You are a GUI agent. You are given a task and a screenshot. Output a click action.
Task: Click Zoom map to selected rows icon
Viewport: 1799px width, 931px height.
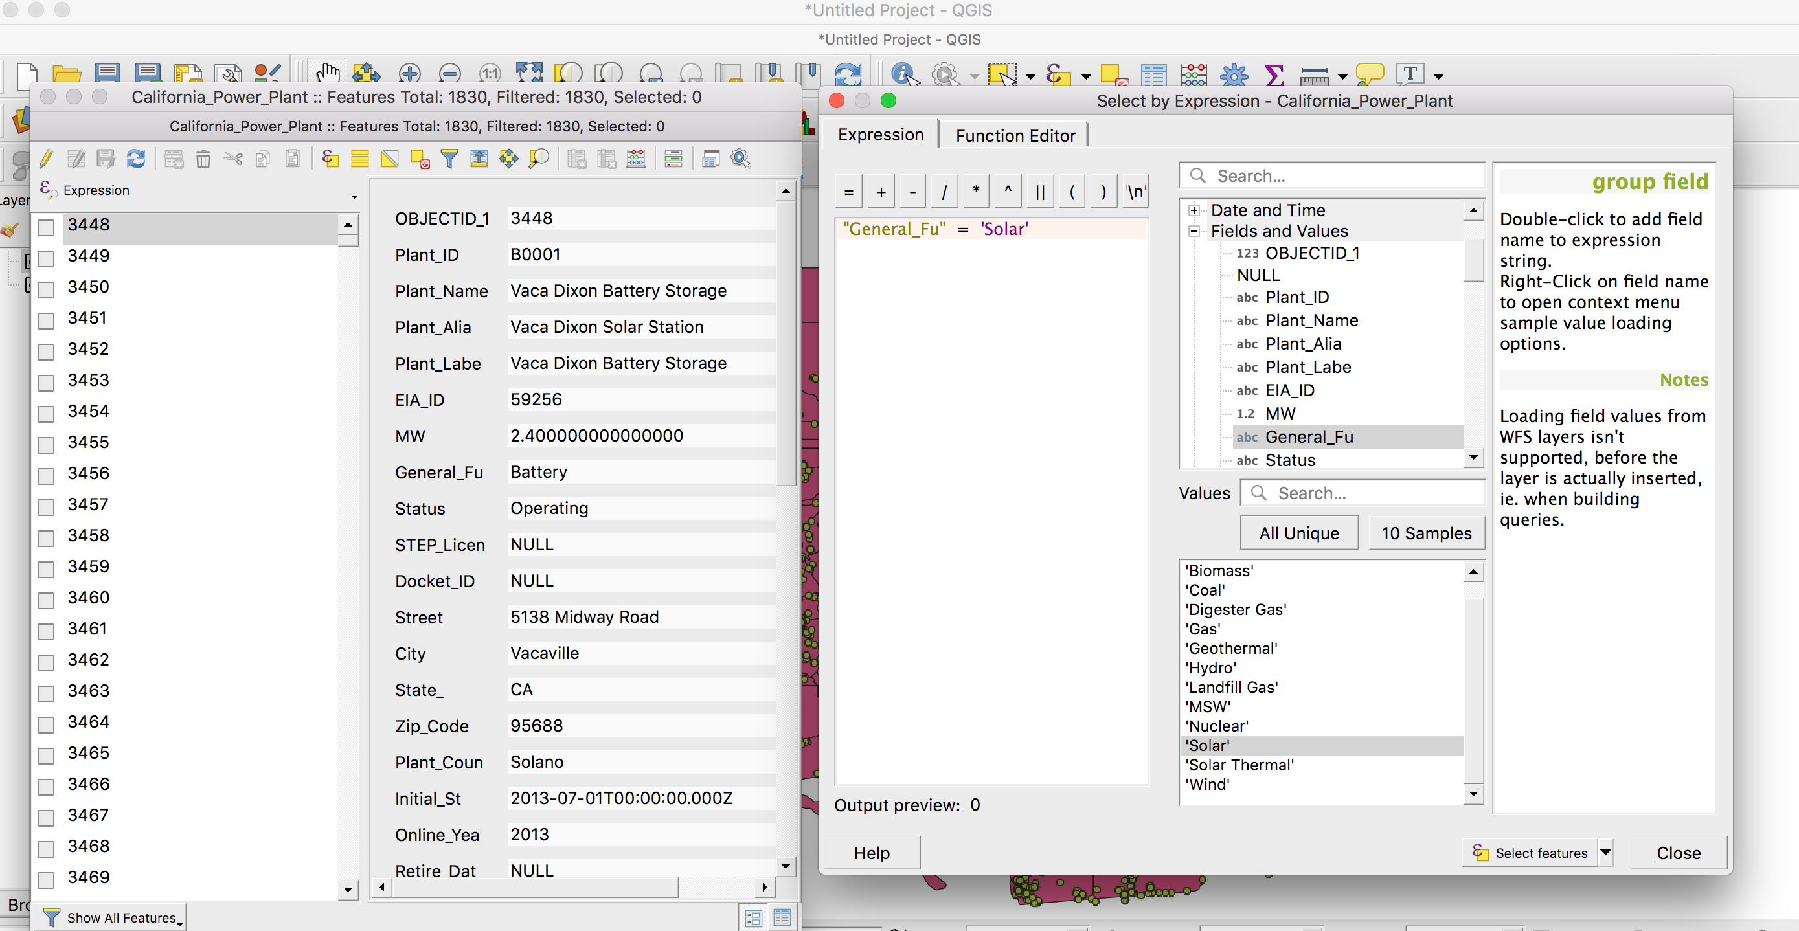pos(538,159)
